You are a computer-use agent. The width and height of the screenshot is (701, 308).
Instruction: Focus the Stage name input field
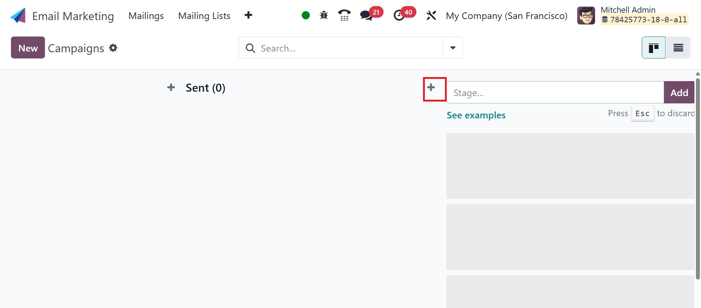[x=555, y=92]
